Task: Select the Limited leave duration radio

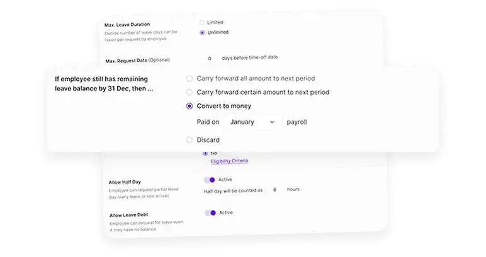Action: 202,23
